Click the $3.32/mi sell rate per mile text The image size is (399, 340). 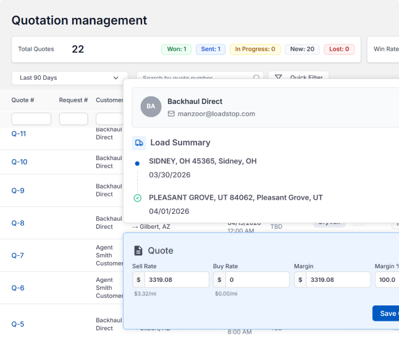point(145,294)
